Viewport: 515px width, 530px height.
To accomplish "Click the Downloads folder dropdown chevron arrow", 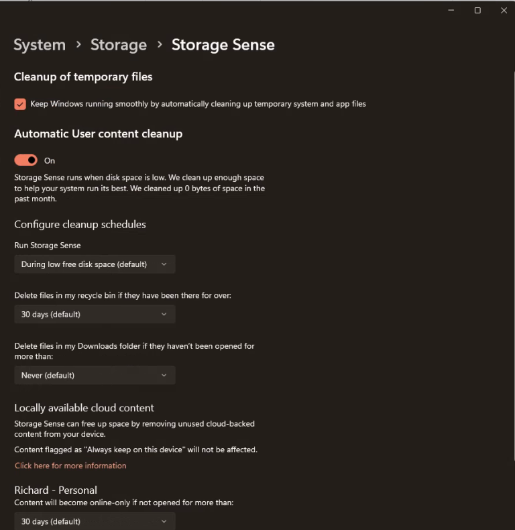I will coord(164,375).
